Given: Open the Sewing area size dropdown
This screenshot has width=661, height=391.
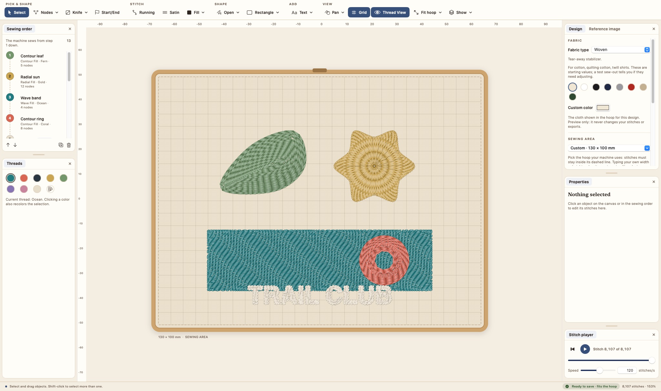Looking at the screenshot, I should point(609,148).
